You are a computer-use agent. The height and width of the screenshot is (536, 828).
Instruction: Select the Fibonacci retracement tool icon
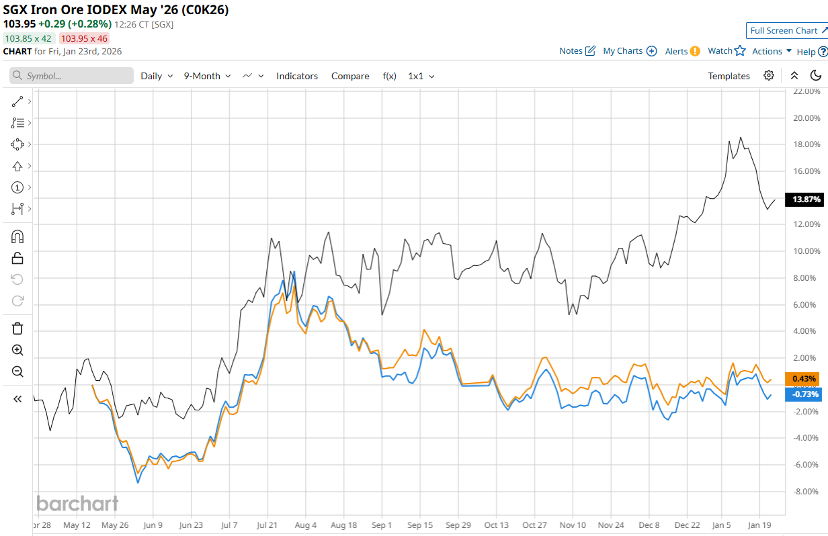(x=17, y=123)
